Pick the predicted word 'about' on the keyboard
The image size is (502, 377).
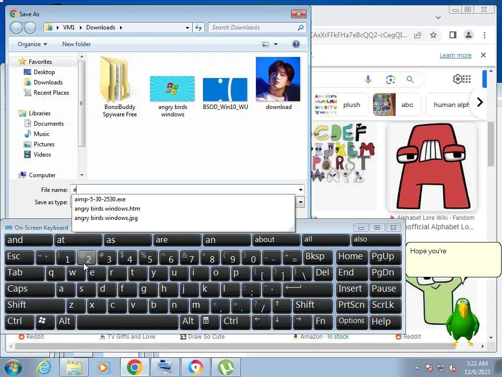click(x=276, y=240)
